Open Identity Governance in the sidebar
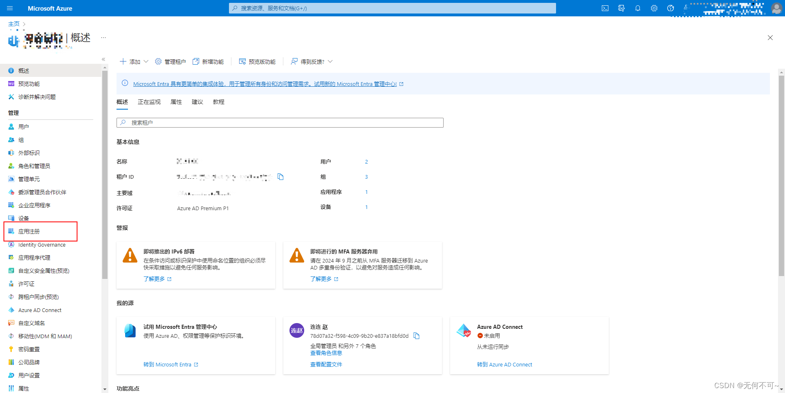 click(42, 245)
